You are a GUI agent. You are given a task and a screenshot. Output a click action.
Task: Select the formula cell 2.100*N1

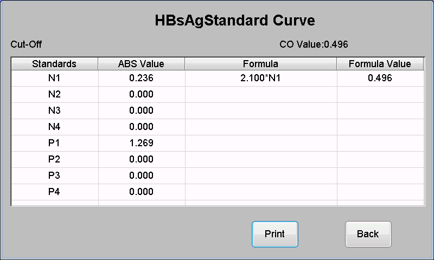coord(261,78)
